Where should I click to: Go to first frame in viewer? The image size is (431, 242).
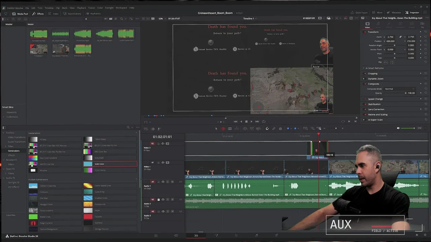(x=235, y=121)
